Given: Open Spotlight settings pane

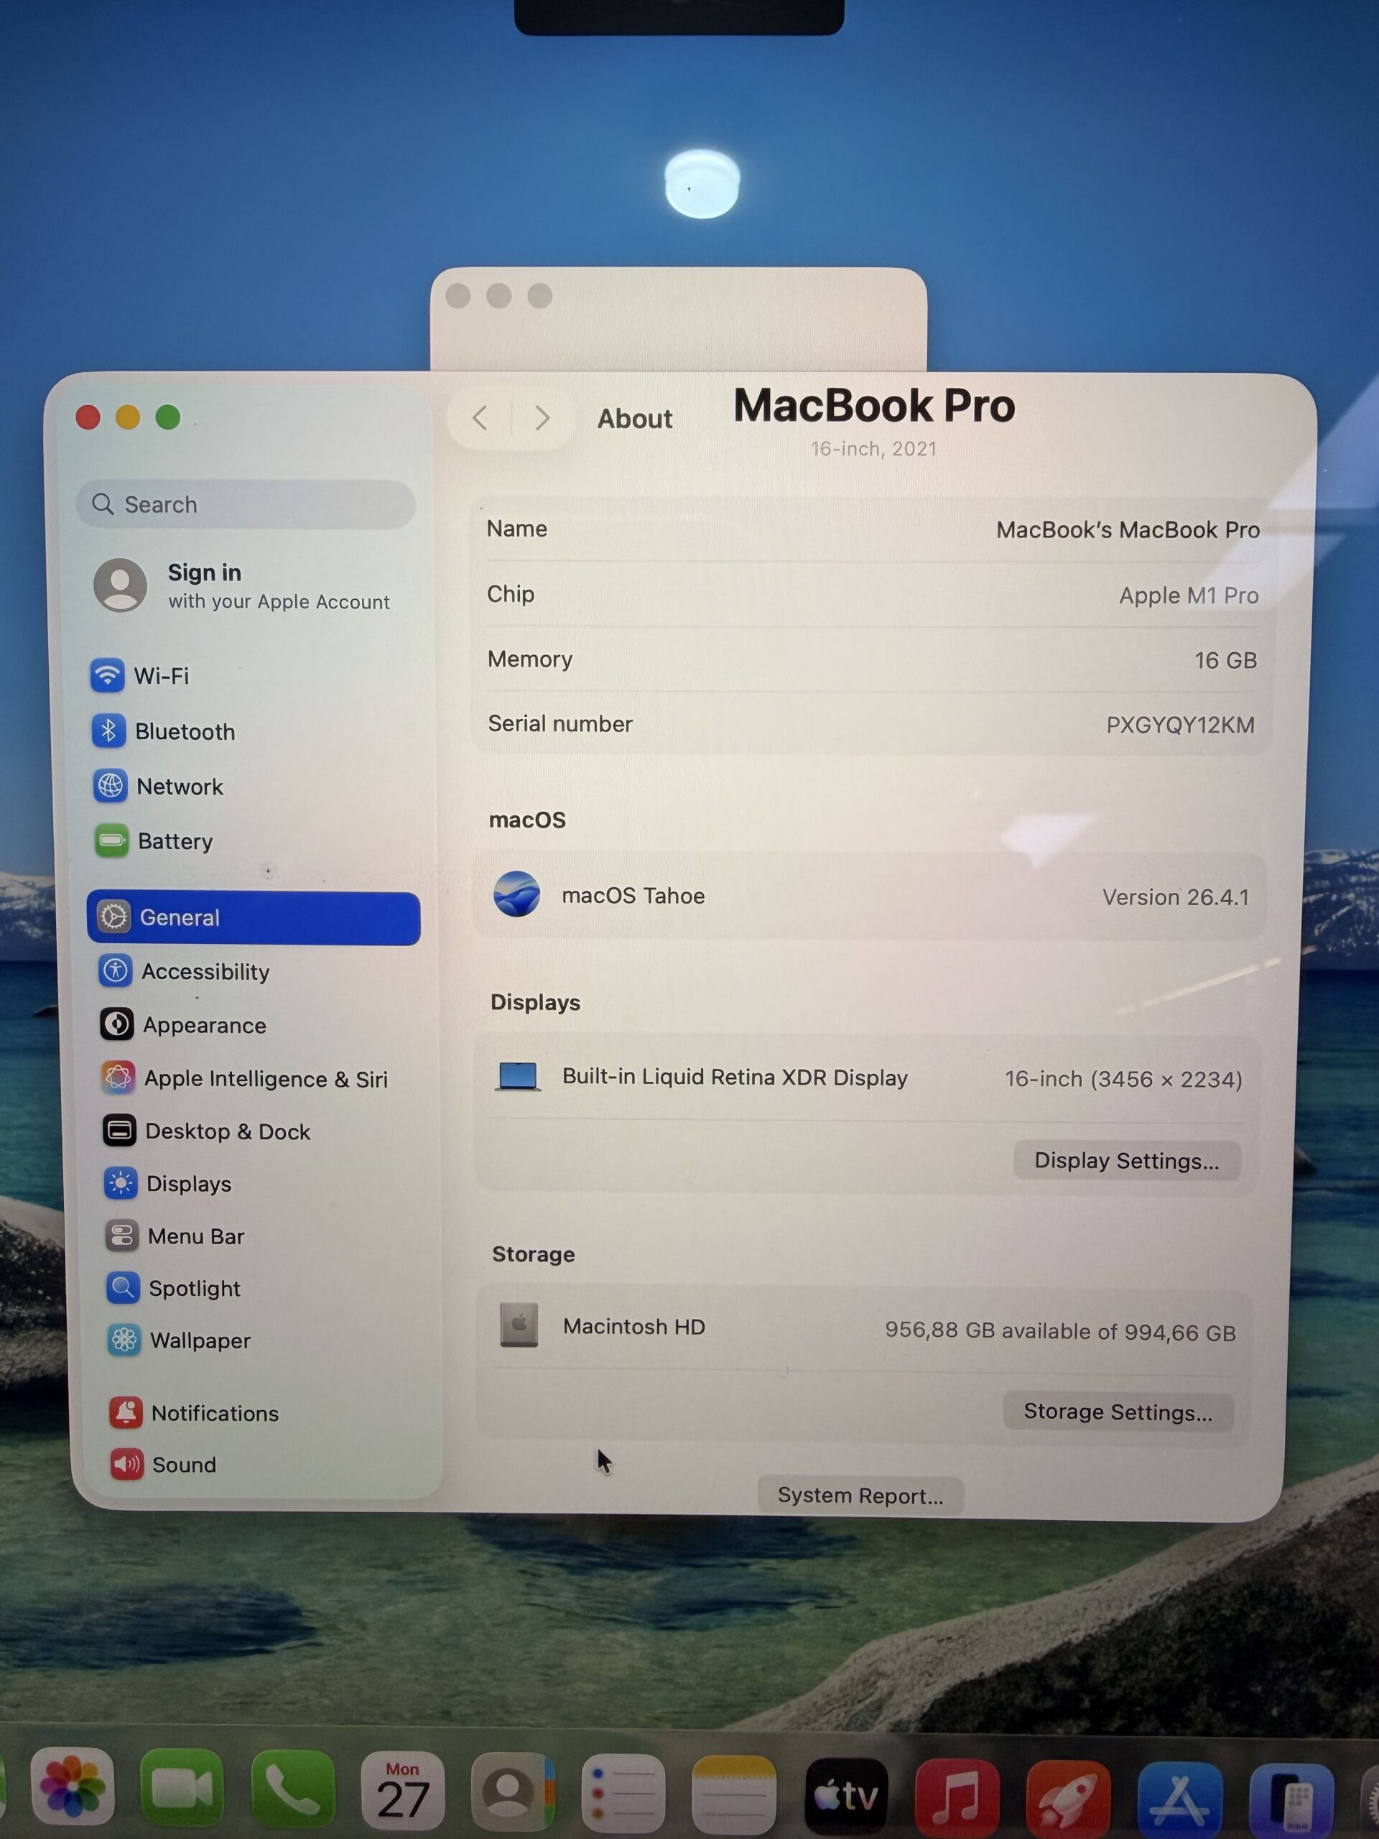Looking at the screenshot, I should (174, 1288).
